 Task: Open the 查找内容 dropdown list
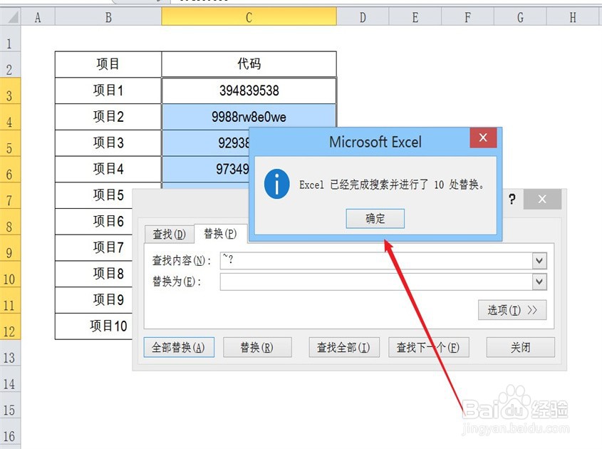click(x=540, y=260)
